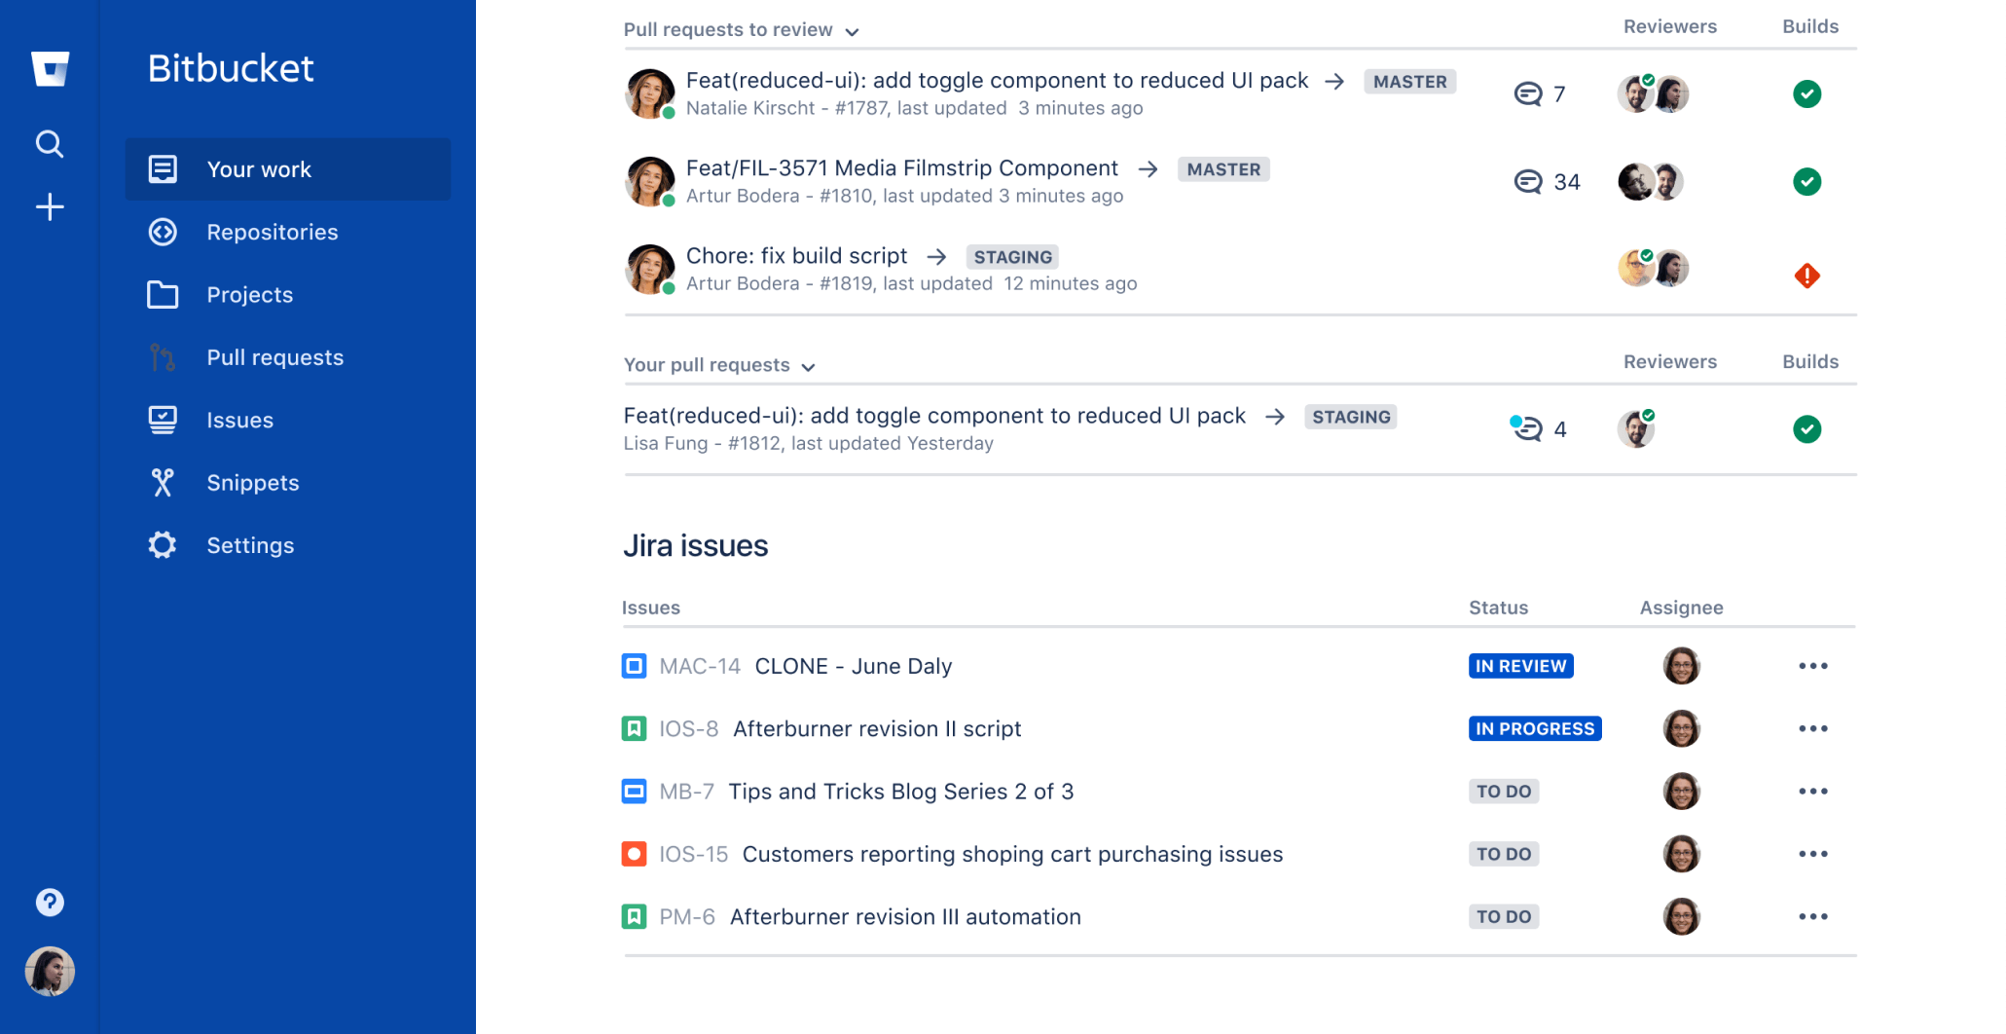
Task: Open the Pull requests section
Action: click(x=275, y=357)
